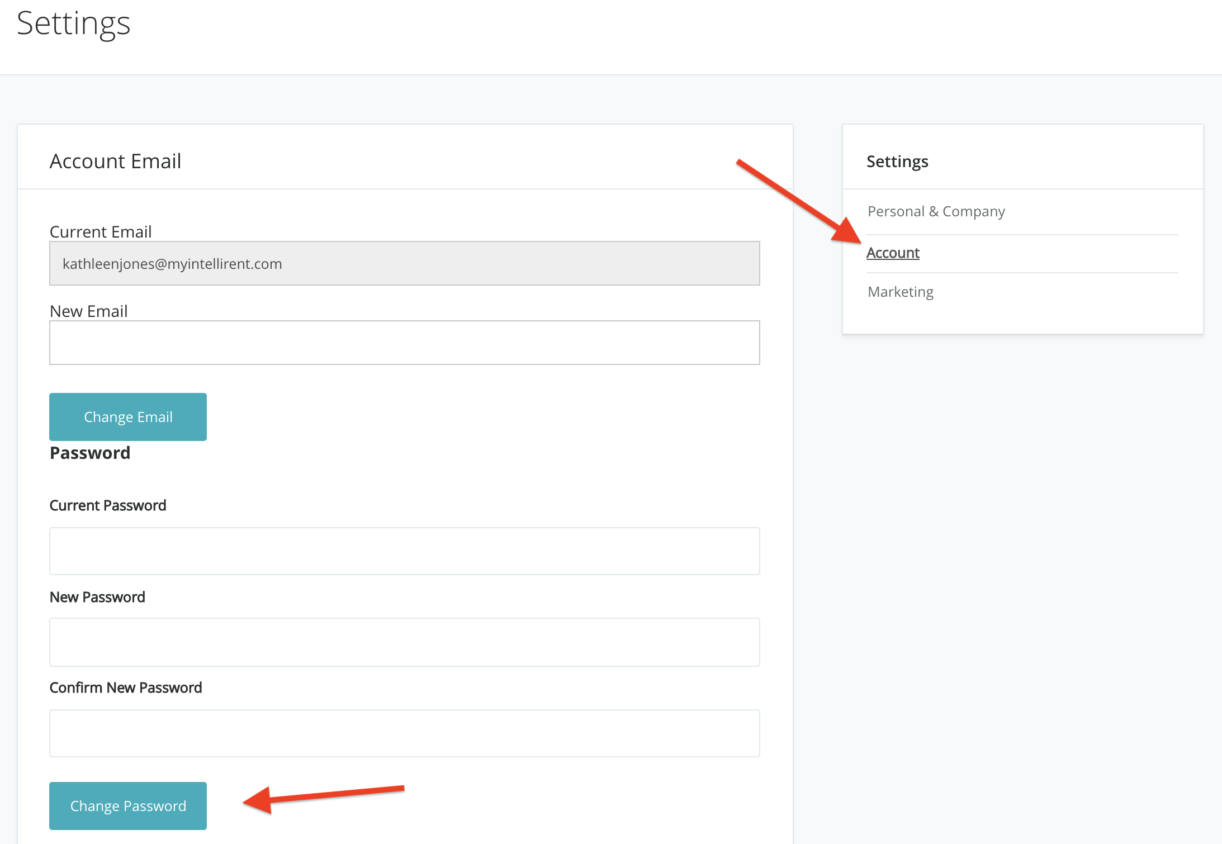Click the large Settings page title
The width and height of the screenshot is (1222, 844).
(73, 23)
